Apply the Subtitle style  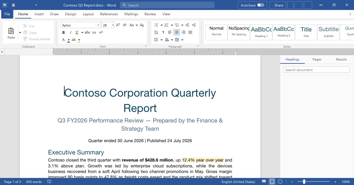[329, 32]
